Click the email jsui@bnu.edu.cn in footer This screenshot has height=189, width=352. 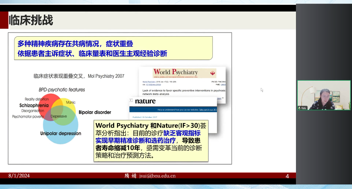pos(157,176)
